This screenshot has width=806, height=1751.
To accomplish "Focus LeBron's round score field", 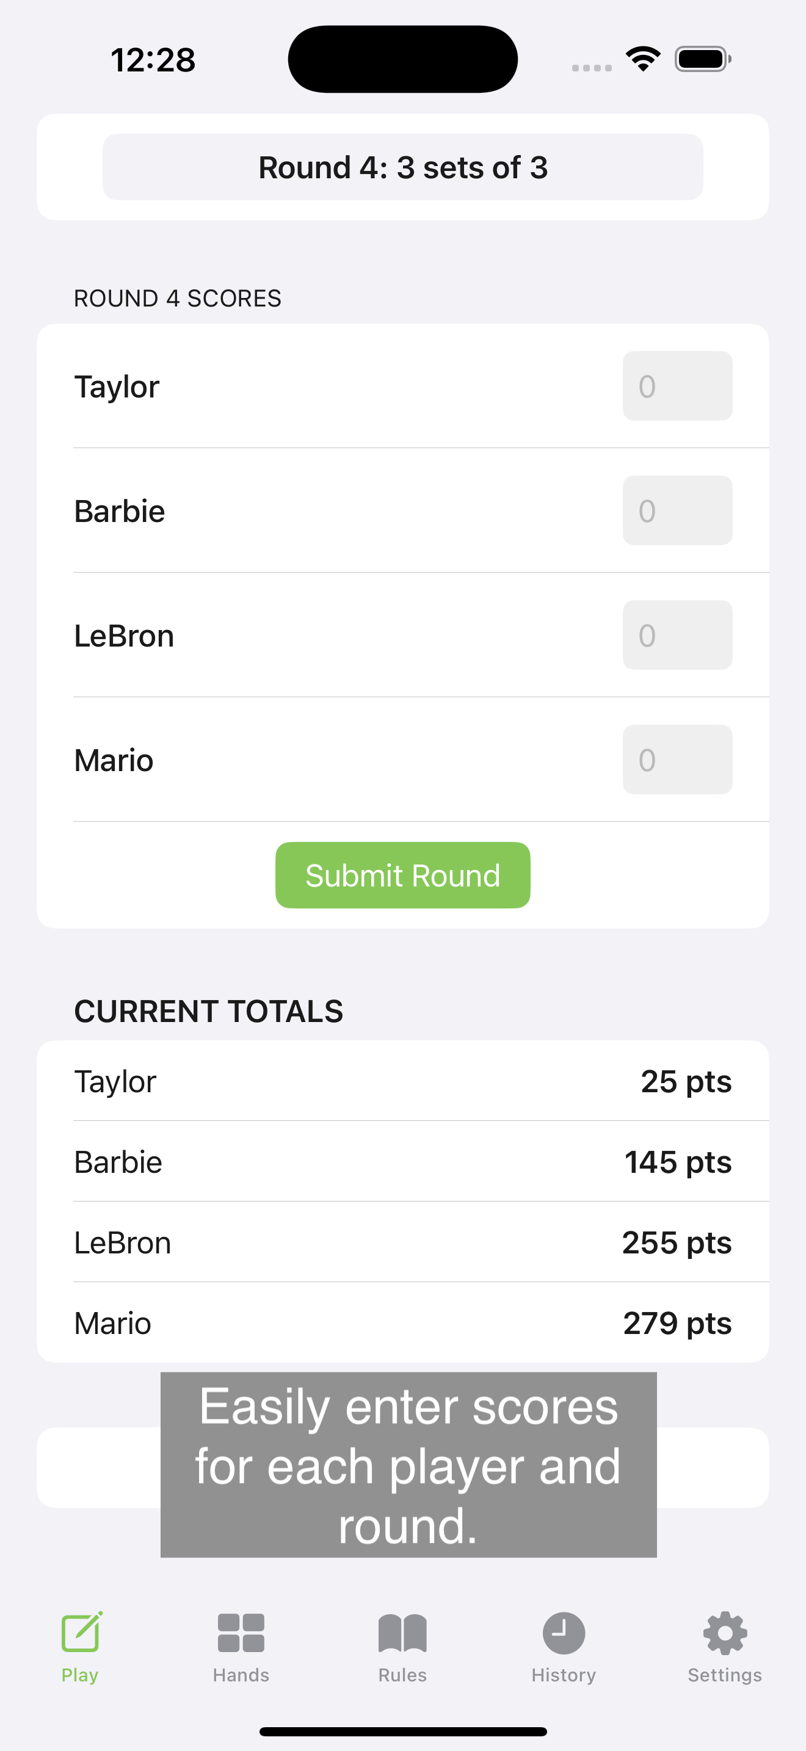I will click(x=678, y=635).
